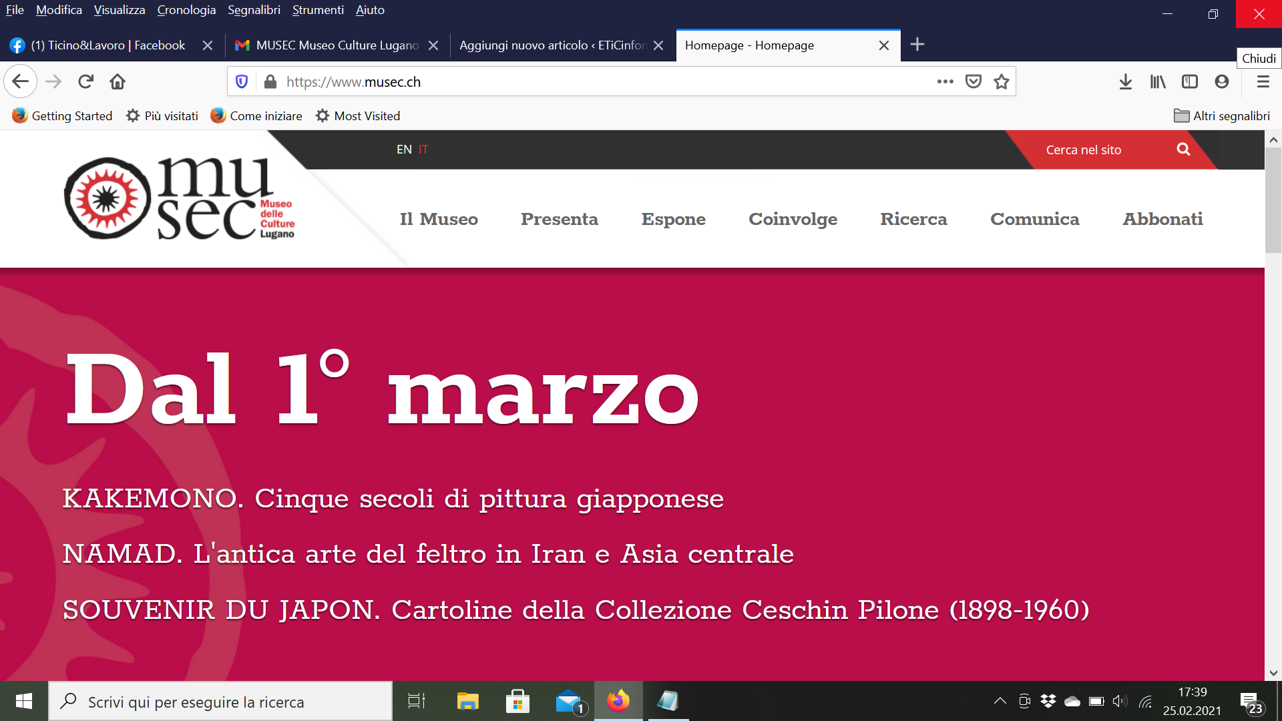
Task: Open notification center with 23 alerts
Action: point(1252,702)
